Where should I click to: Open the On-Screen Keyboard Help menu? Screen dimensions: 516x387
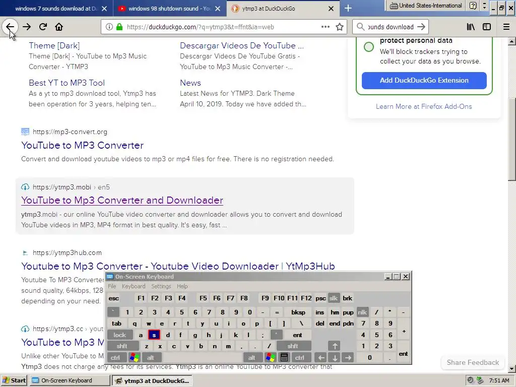[x=182, y=286]
